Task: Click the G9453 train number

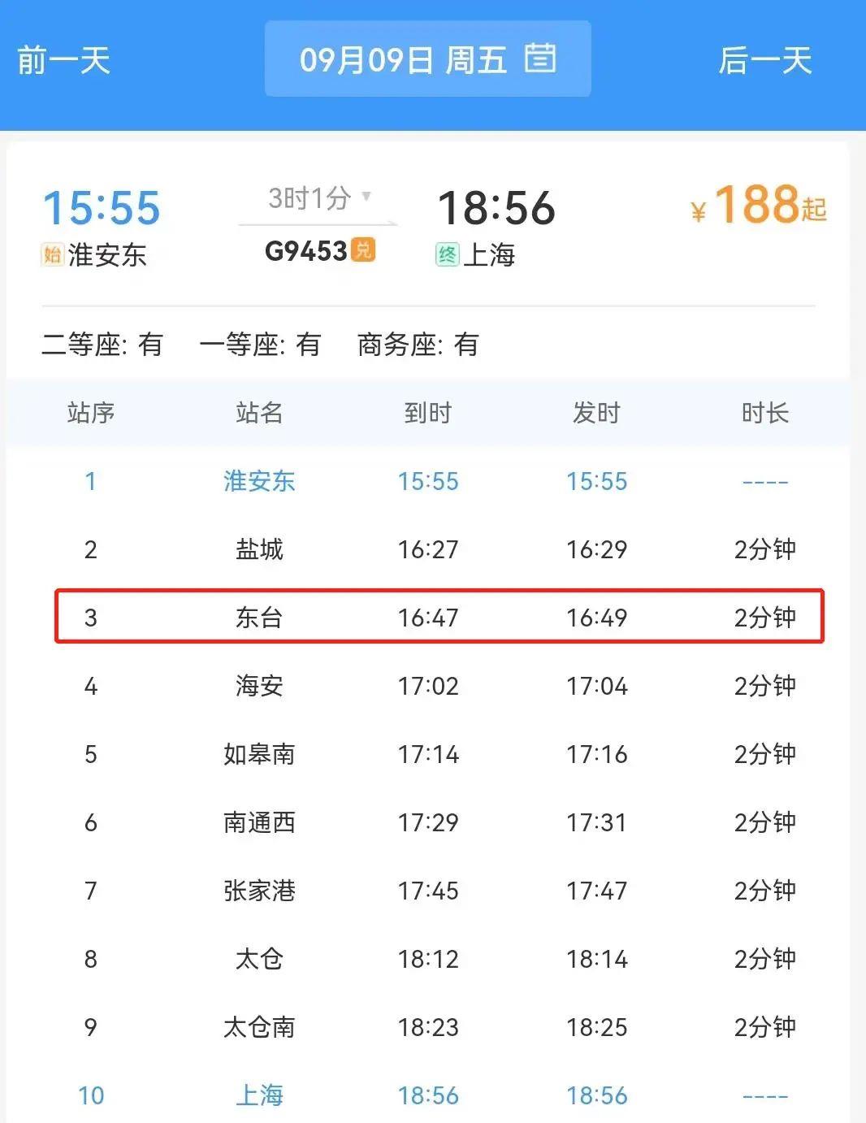Action: 306,251
